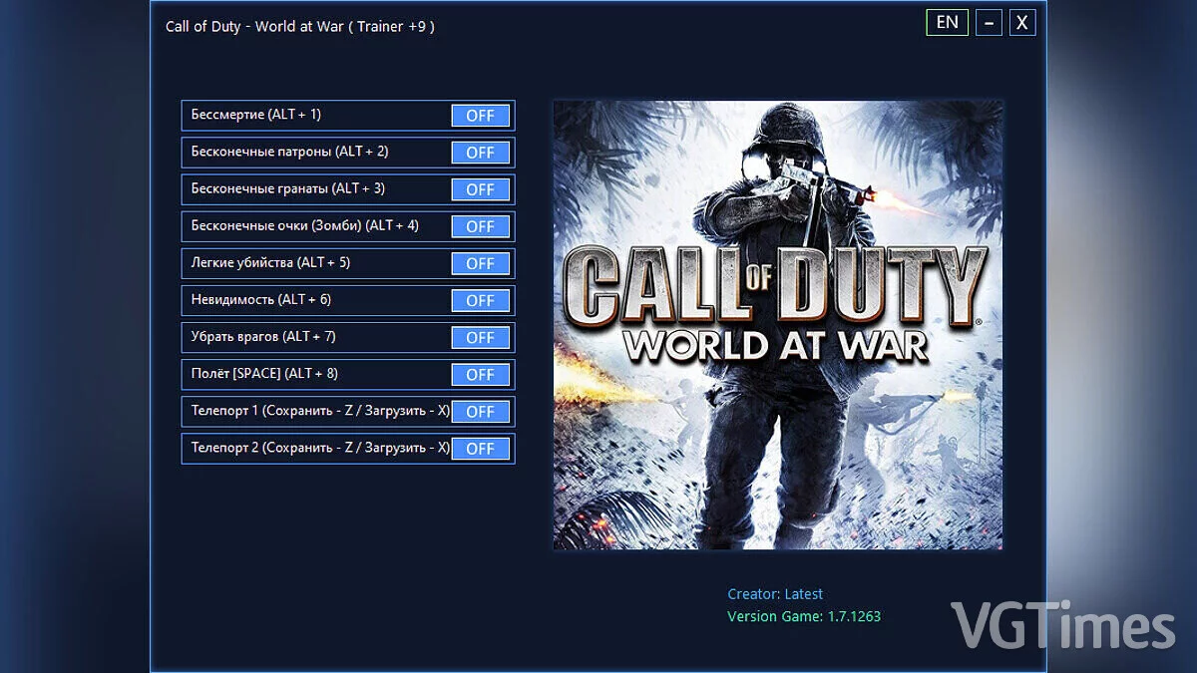Click Creator: Latest text

point(775,594)
